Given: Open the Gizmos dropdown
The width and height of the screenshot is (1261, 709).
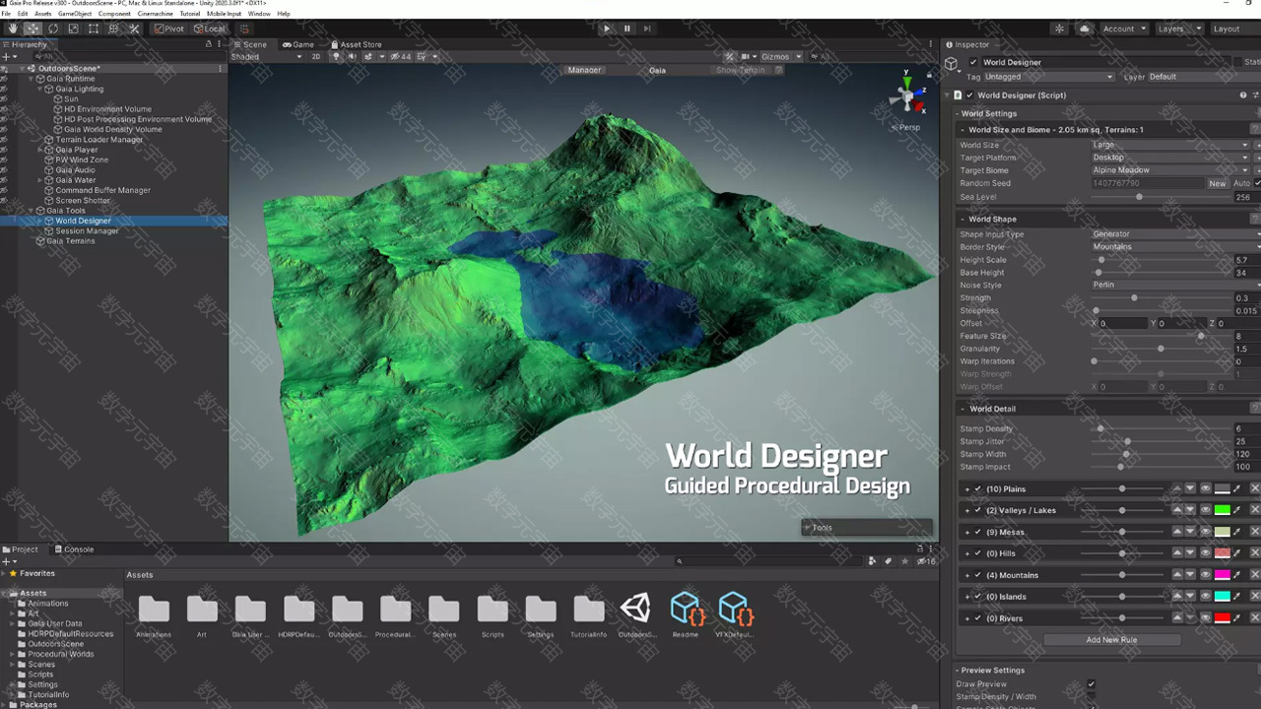Looking at the screenshot, I should (x=780, y=57).
